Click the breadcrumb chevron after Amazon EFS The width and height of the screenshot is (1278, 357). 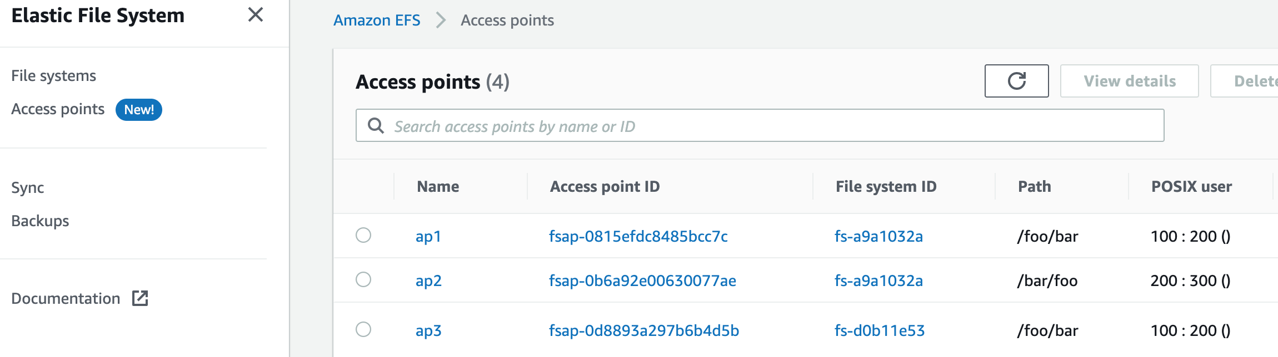point(441,20)
